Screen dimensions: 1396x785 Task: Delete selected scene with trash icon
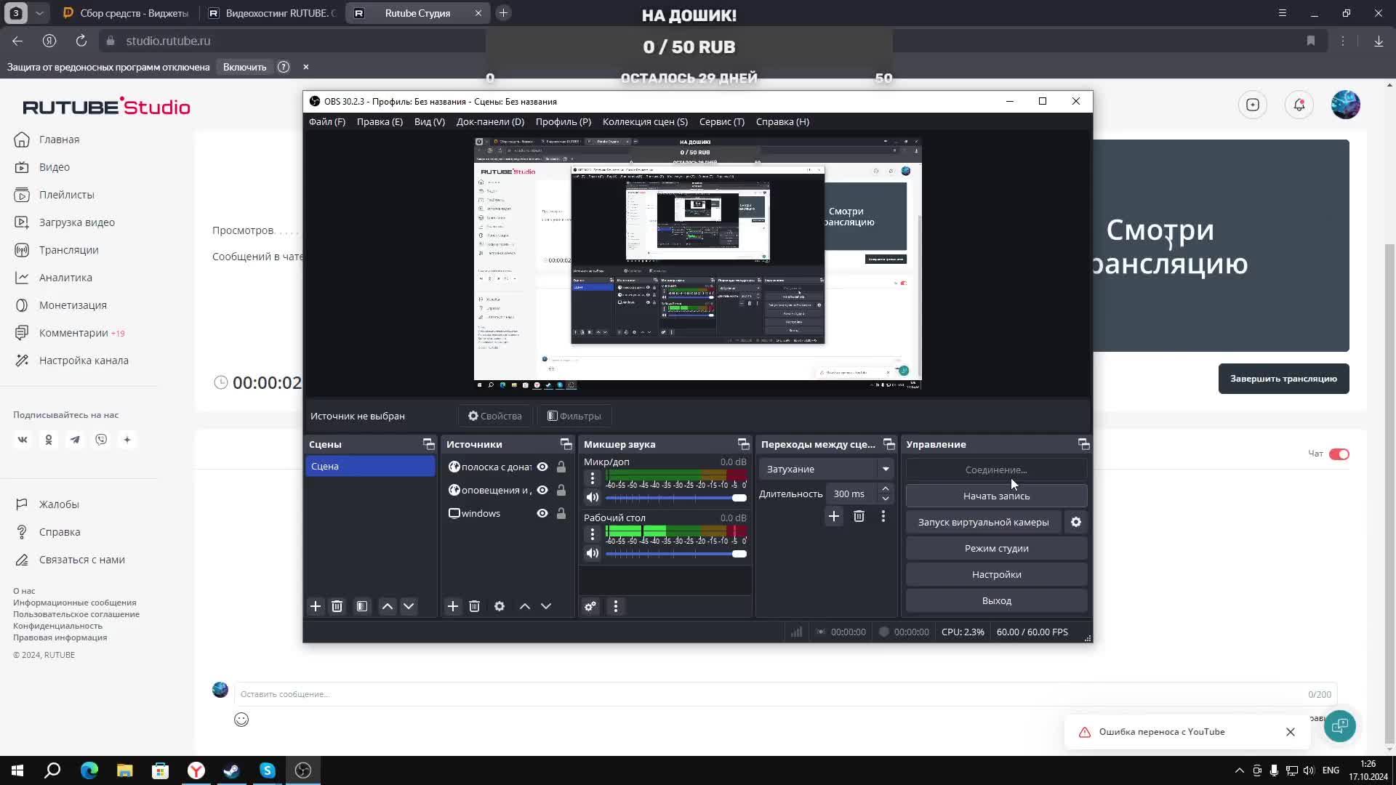337,606
